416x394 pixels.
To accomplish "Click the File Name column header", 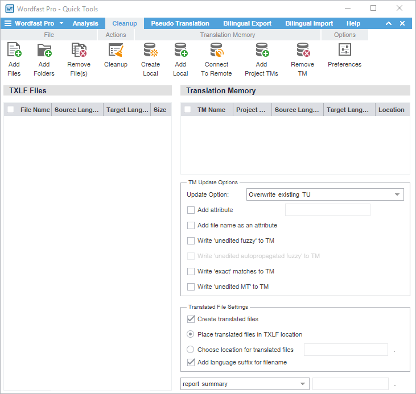I will click(x=35, y=110).
